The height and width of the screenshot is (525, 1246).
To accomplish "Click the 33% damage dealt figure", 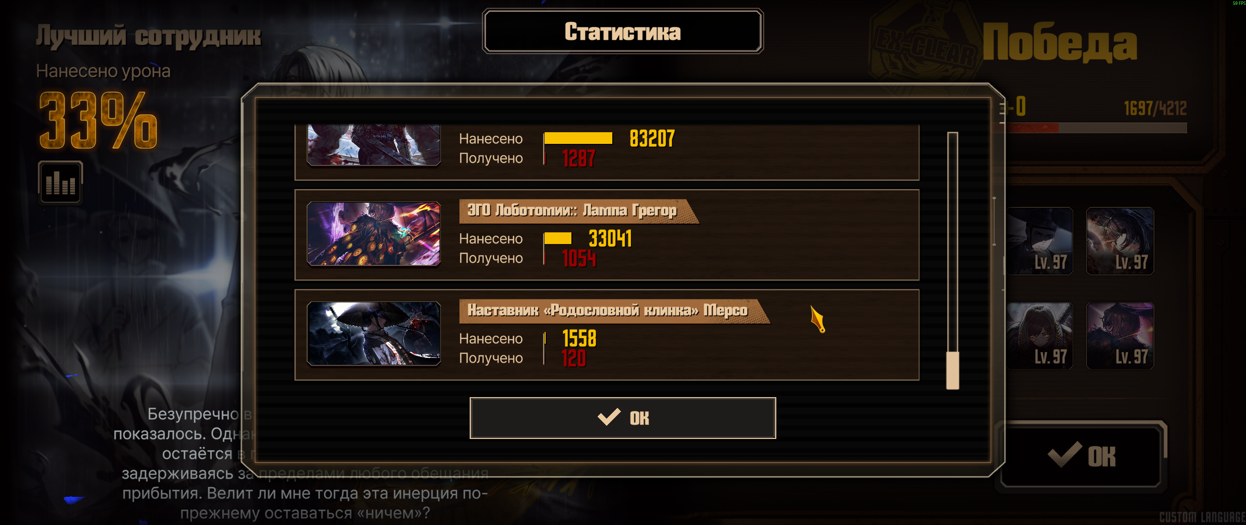I will tap(98, 120).
